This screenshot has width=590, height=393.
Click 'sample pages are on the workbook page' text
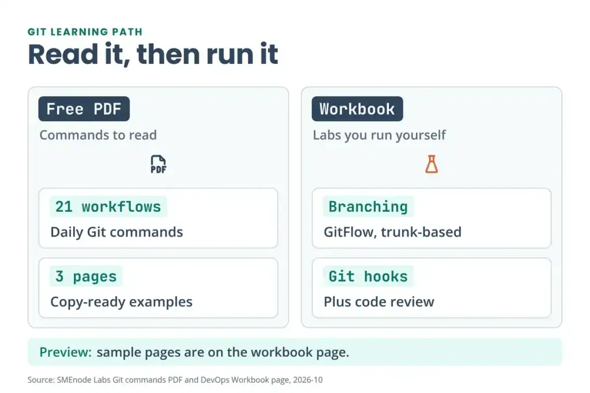[223, 352]
